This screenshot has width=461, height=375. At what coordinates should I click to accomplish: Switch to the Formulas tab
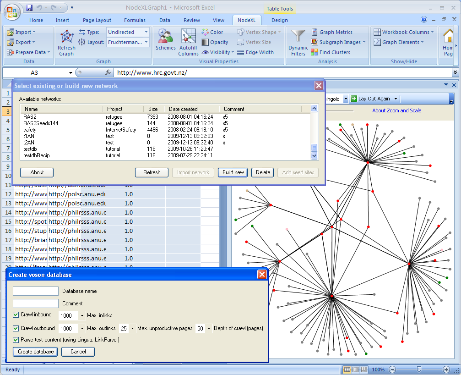135,20
